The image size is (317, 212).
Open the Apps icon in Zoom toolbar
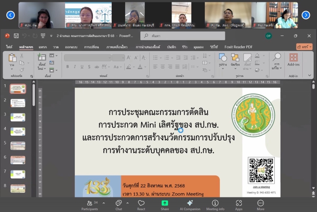tap(239, 204)
